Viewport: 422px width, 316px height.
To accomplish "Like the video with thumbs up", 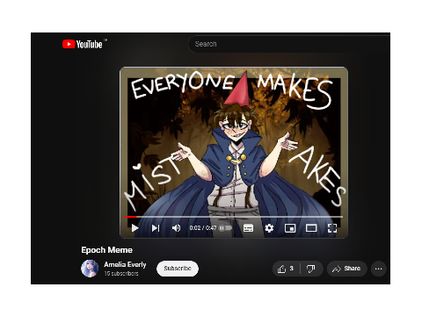I will coord(286,269).
